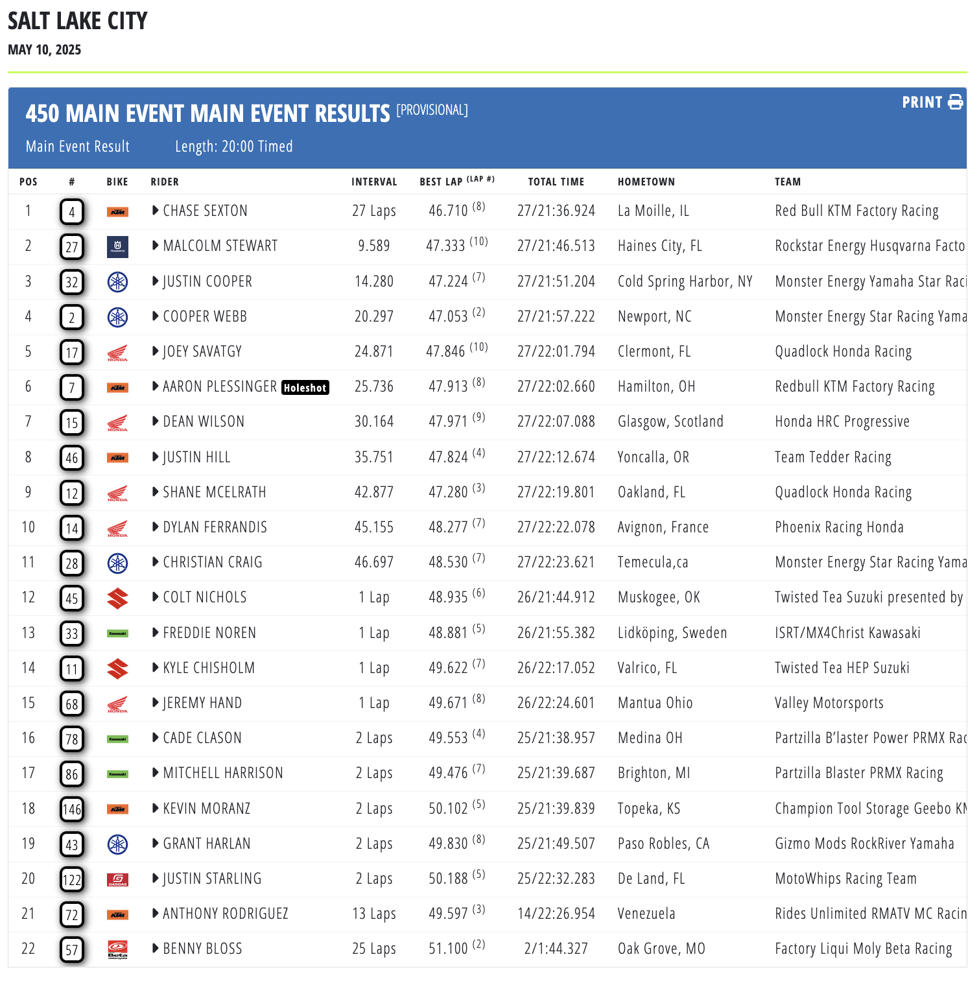Click KTM logo in Chase Sexton row
The width and height of the screenshot is (979, 983).
117,212
